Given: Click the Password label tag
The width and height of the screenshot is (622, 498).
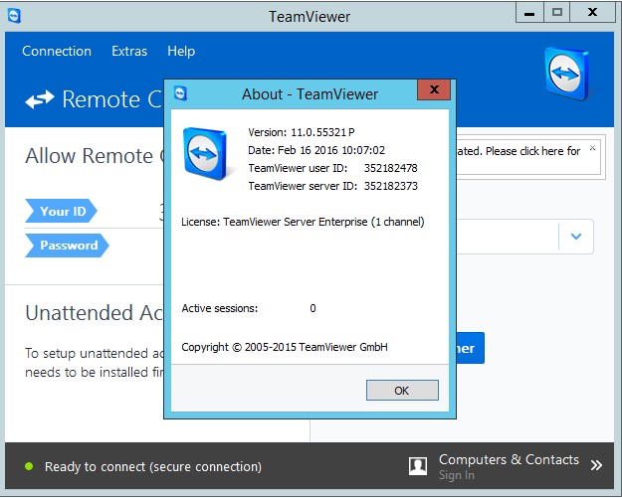Looking at the screenshot, I should click(x=67, y=246).
